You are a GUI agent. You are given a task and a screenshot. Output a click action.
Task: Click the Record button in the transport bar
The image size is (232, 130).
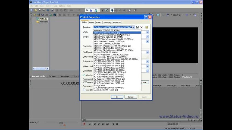(x=84, y=124)
